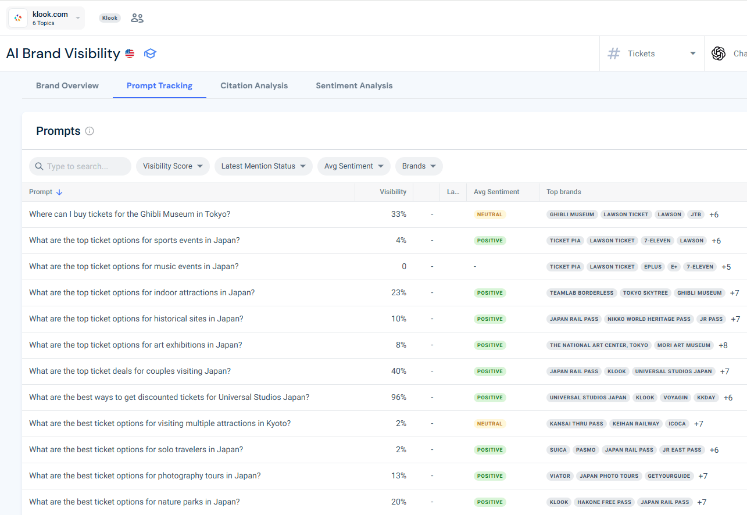
Task: Open the couples ticket deals prompt
Action: 130,371
